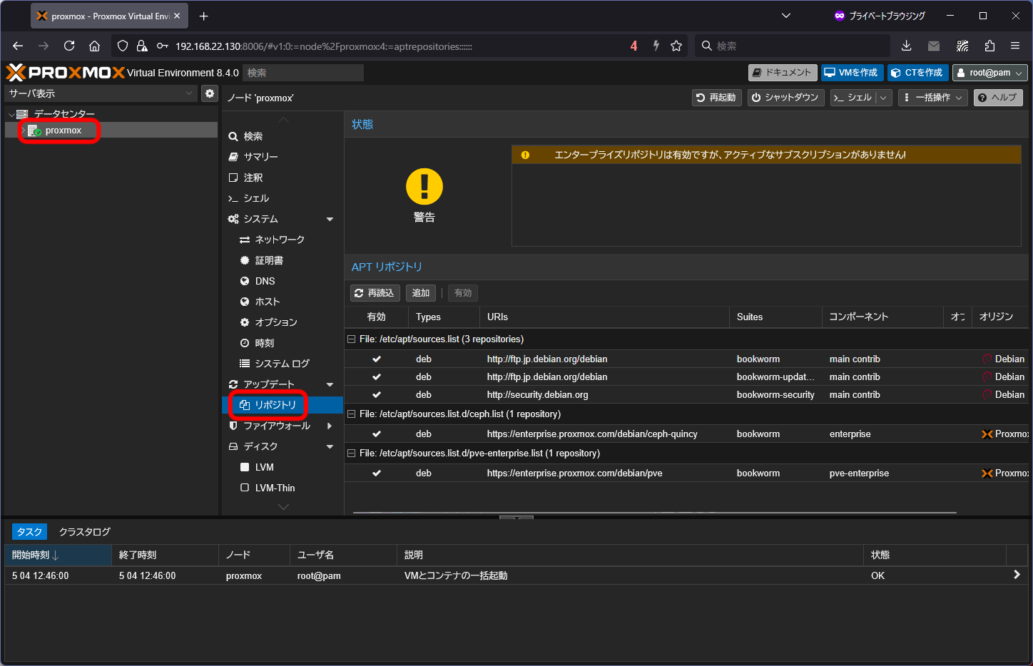Open ネットワーク menu item
The width and height of the screenshot is (1033, 666).
click(x=283, y=240)
